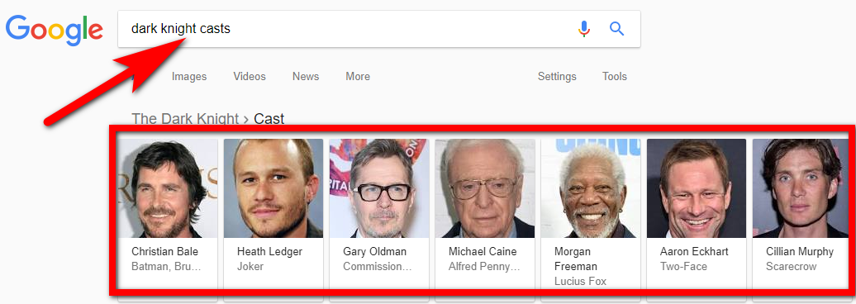Open the Heath Ledger name link
The height and width of the screenshot is (304, 856).
[x=269, y=252]
